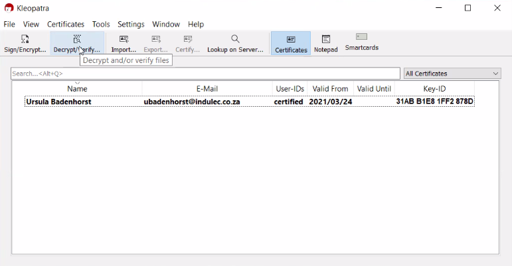Open the Window menu
Screen dimensions: 512x266
click(x=166, y=25)
